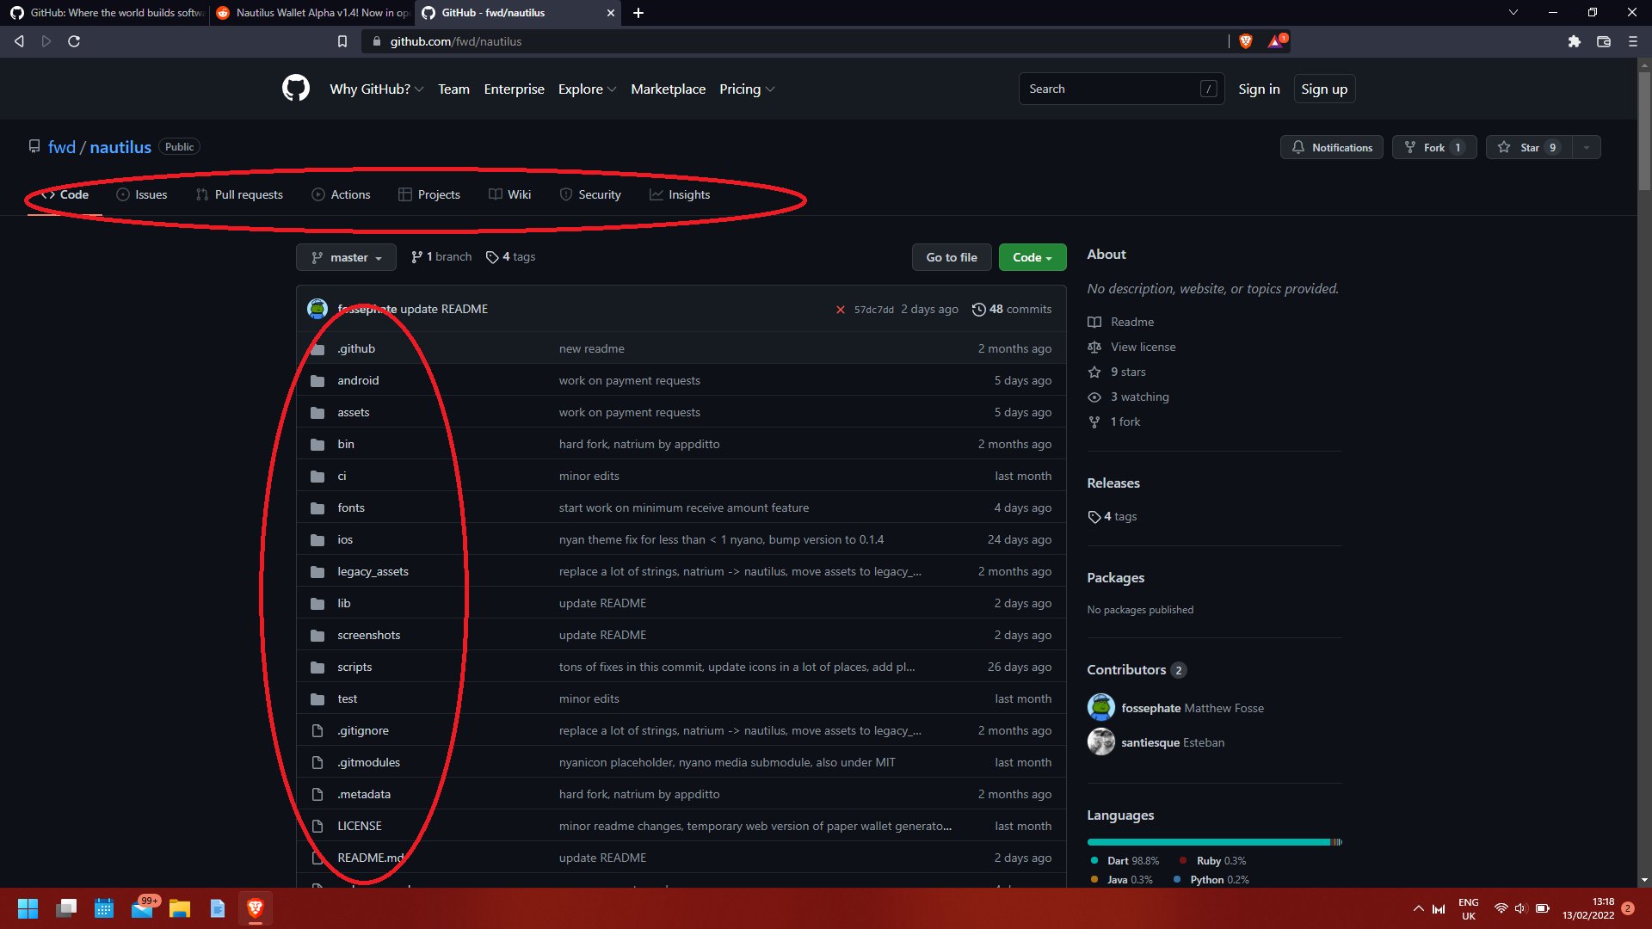
Task: Open the Actions tab
Action: 341,195
